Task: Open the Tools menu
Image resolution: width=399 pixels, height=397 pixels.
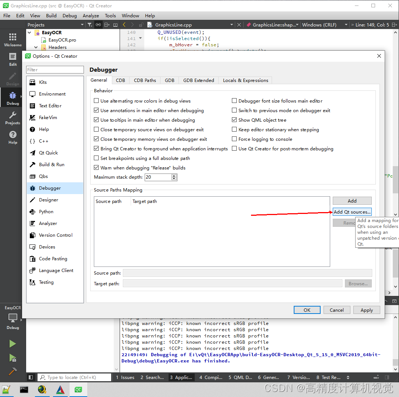Action: tap(110, 15)
